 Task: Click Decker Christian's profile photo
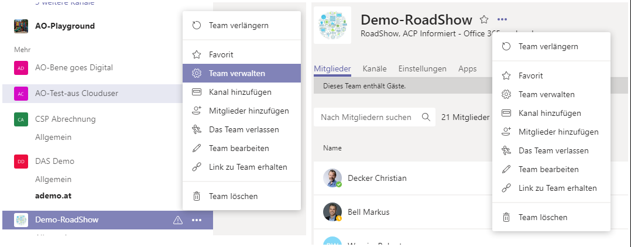click(x=332, y=178)
